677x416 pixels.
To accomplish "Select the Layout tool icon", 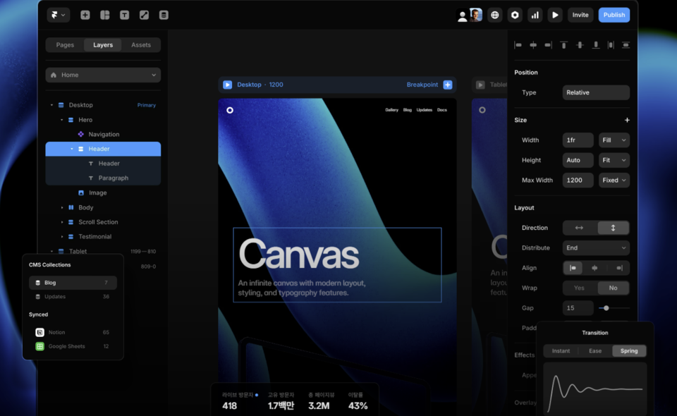I will 105,15.
